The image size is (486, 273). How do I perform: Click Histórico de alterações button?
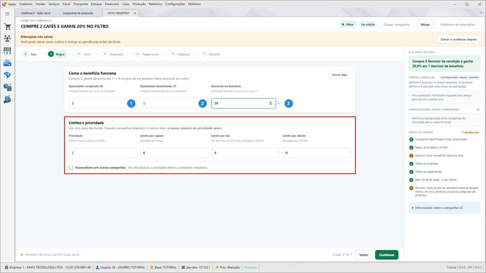click(458, 25)
